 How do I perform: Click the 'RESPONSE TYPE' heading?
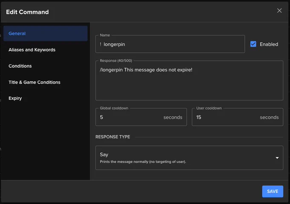tap(113, 137)
